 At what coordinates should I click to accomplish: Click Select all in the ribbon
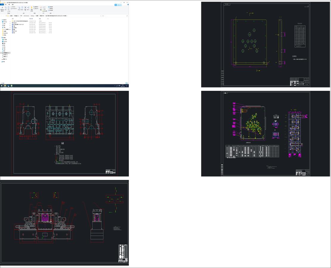tap(51, 7)
